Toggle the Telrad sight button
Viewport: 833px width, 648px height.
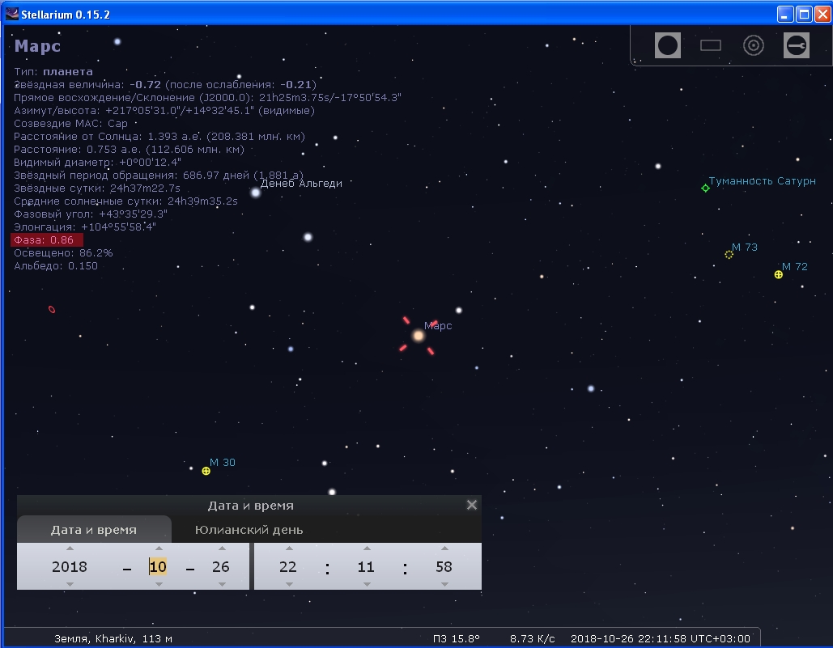click(754, 46)
